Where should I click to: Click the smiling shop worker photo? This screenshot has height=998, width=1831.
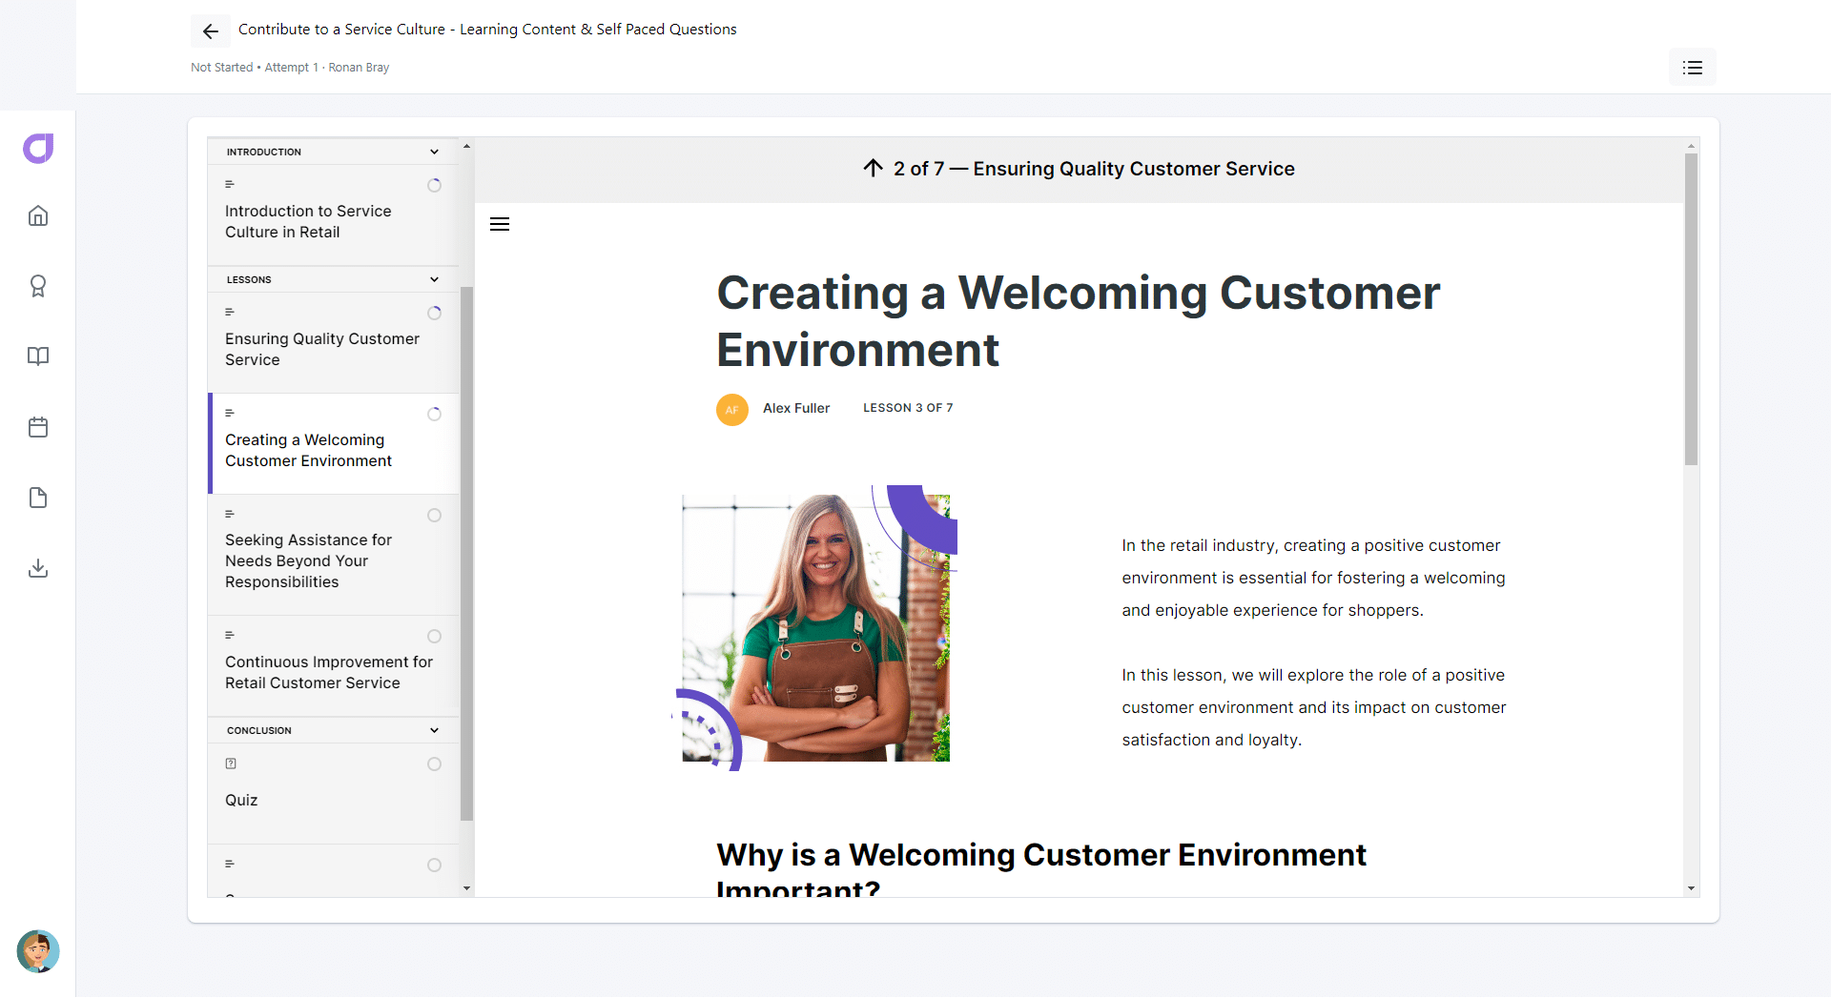tap(815, 628)
